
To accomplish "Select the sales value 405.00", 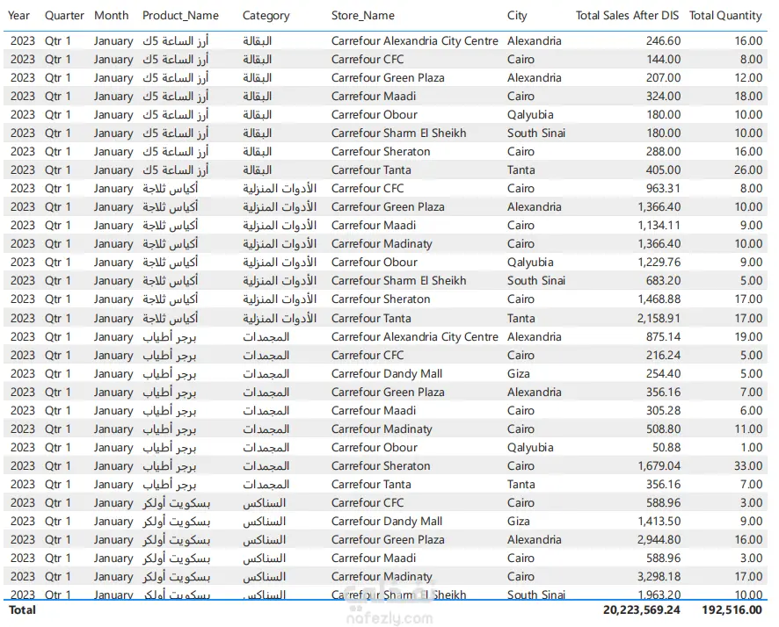I will 663,169.
